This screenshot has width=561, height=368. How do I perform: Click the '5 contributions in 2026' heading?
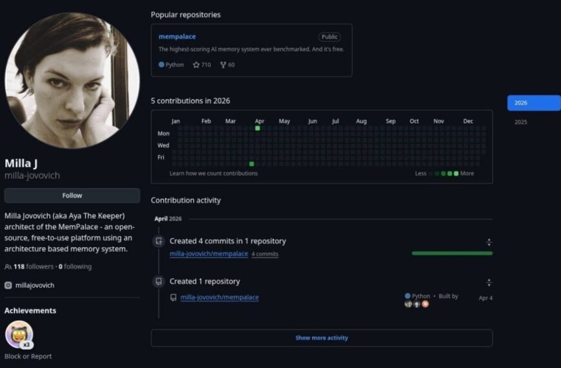tap(190, 101)
